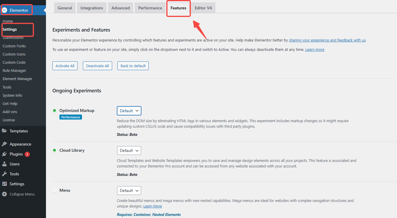This screenshot has width=397, height=218.
Task: Open Appearance using the paintbrush icon
Action: 4,144
